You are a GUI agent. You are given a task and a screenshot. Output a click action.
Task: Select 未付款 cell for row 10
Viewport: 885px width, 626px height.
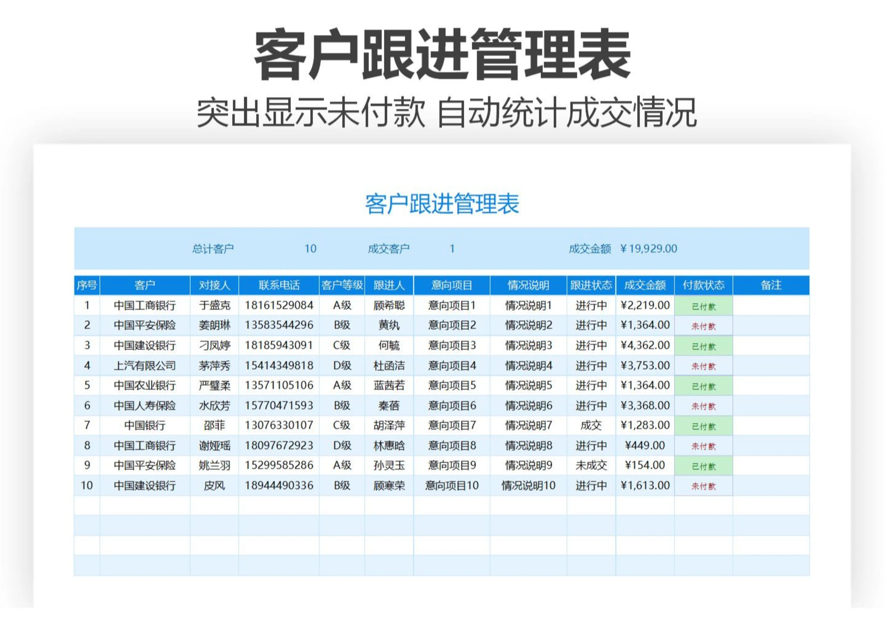[703, 486]
